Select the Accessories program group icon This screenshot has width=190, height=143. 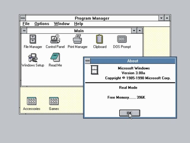click(31, 101)
